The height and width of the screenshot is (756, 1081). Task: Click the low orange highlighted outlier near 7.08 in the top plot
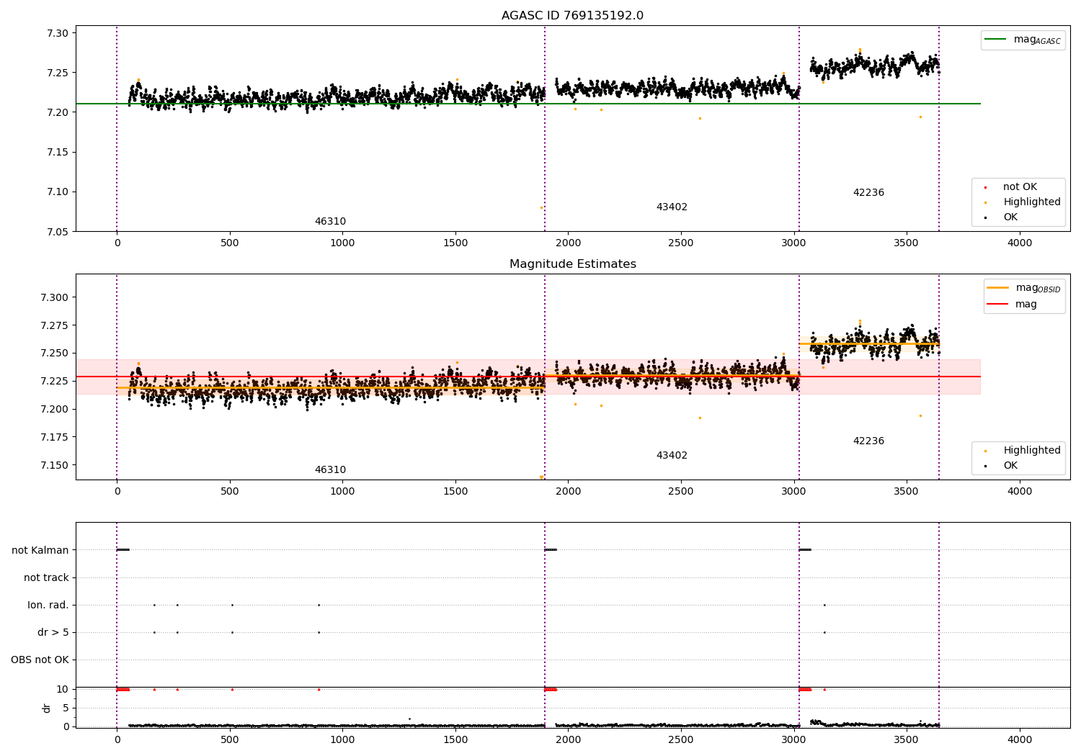[541, 207]
